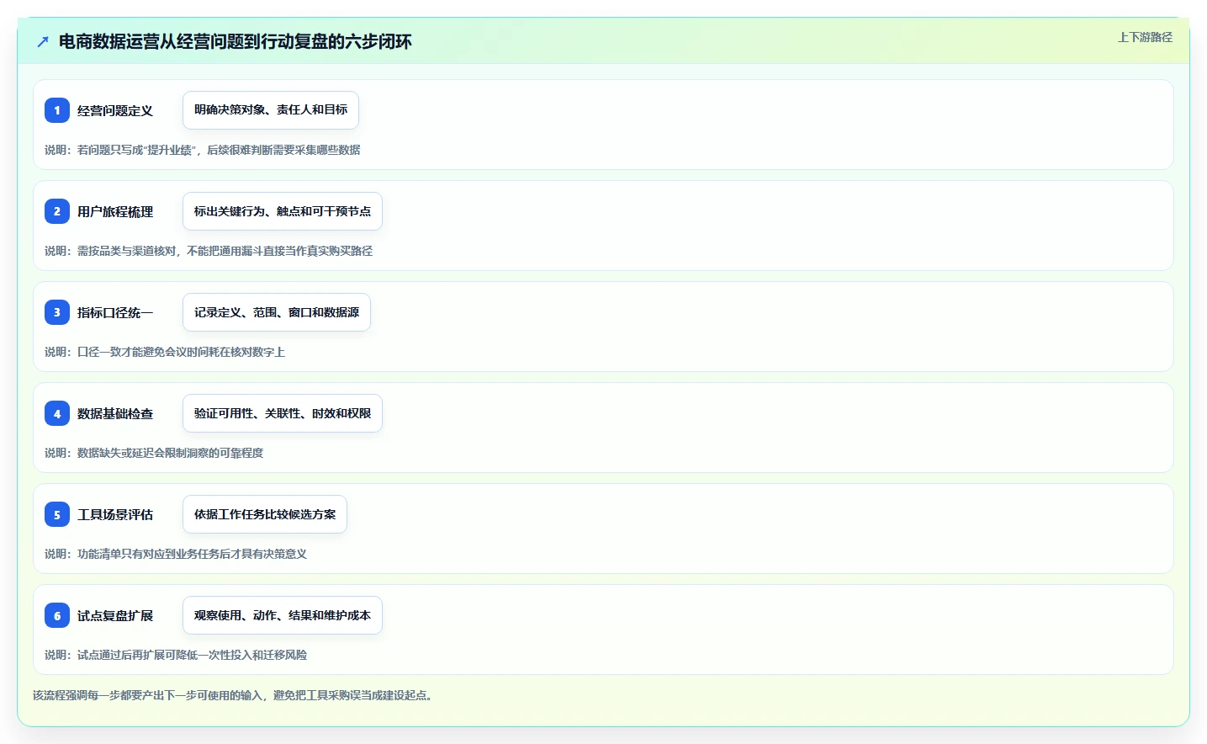Select the 数据基础检查 step title

click(x=115, y=413)
